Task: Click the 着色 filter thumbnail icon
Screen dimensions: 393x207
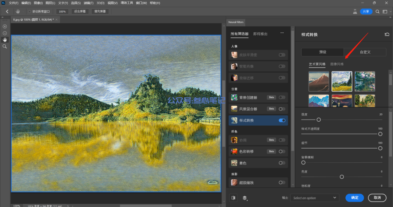Action: tap(234, 163)
